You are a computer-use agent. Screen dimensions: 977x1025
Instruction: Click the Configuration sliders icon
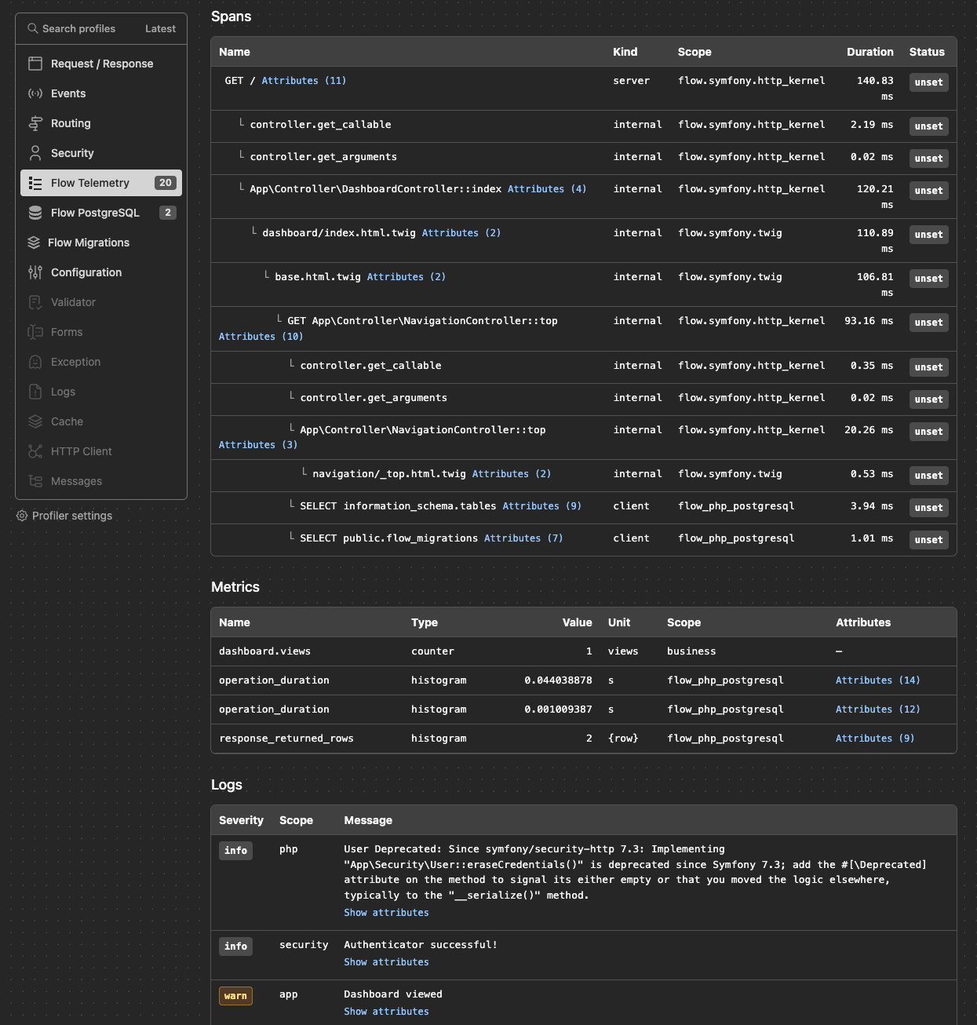coord(35,272)
